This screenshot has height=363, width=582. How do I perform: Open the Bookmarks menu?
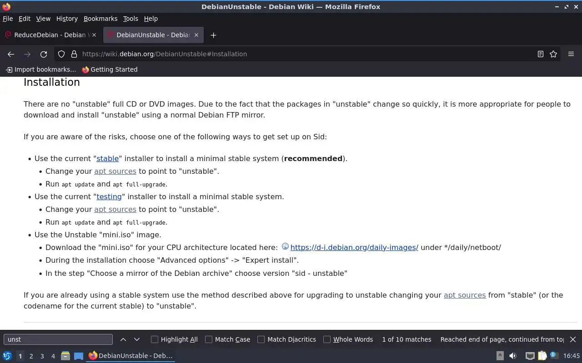point(100,19)
